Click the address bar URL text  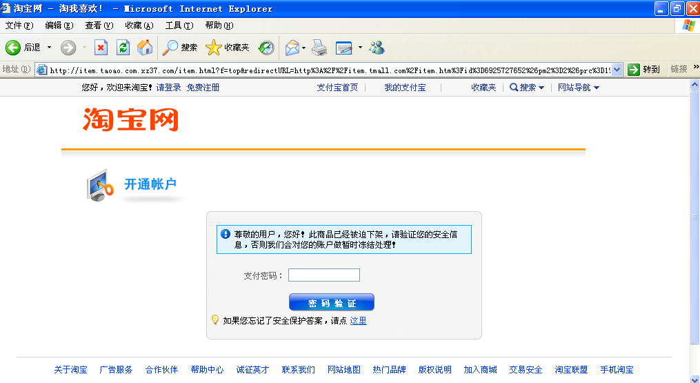[330, 70]
